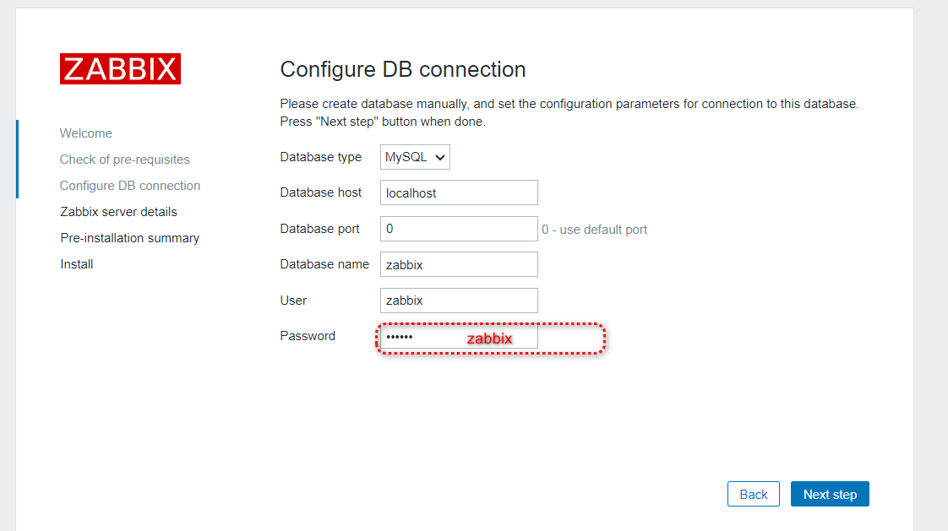Viewport: 948px width, 531px height.
Task: Open the Check of pre-requisites step
Action: coord(124,159)
